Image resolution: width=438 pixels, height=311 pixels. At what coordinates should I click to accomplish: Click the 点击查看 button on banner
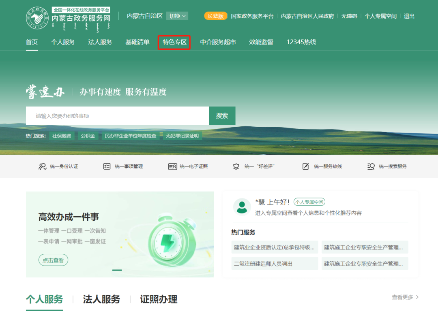pos(53,260)
